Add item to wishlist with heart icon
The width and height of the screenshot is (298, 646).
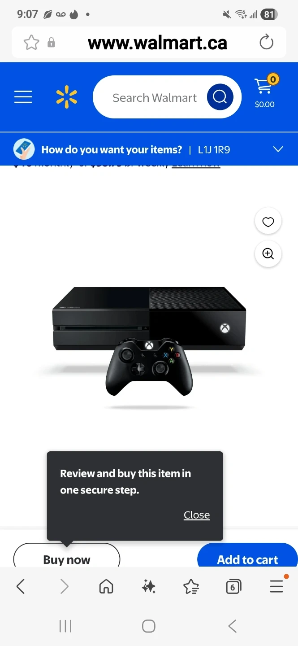pos(268,222)
